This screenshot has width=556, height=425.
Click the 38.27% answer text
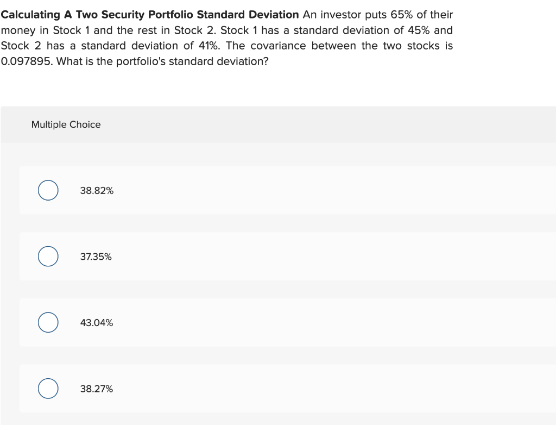click(96, 389)
